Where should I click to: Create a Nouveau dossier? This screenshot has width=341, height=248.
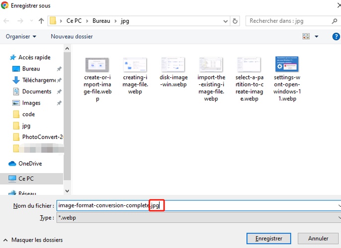click(72, 36)
